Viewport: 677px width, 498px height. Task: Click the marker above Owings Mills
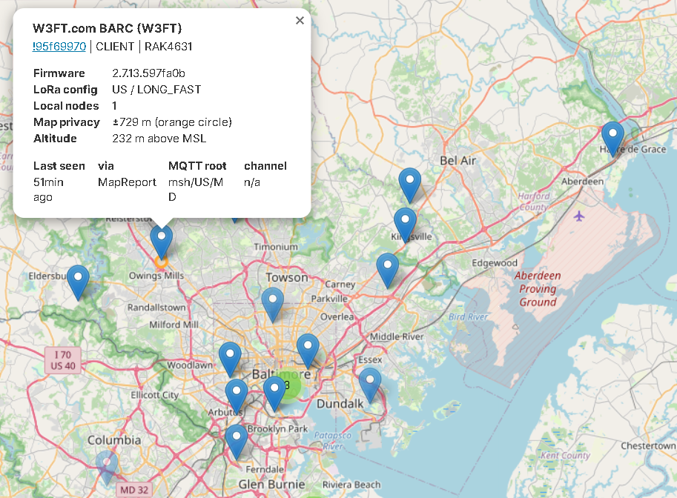(x=162, y=240)
